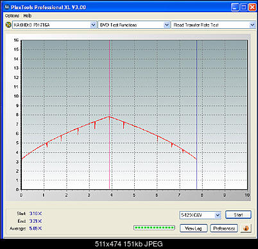The image size is (258, 249).
Task: Click the disc drive icon beside drive selector
Action: [x=8, y=25]
